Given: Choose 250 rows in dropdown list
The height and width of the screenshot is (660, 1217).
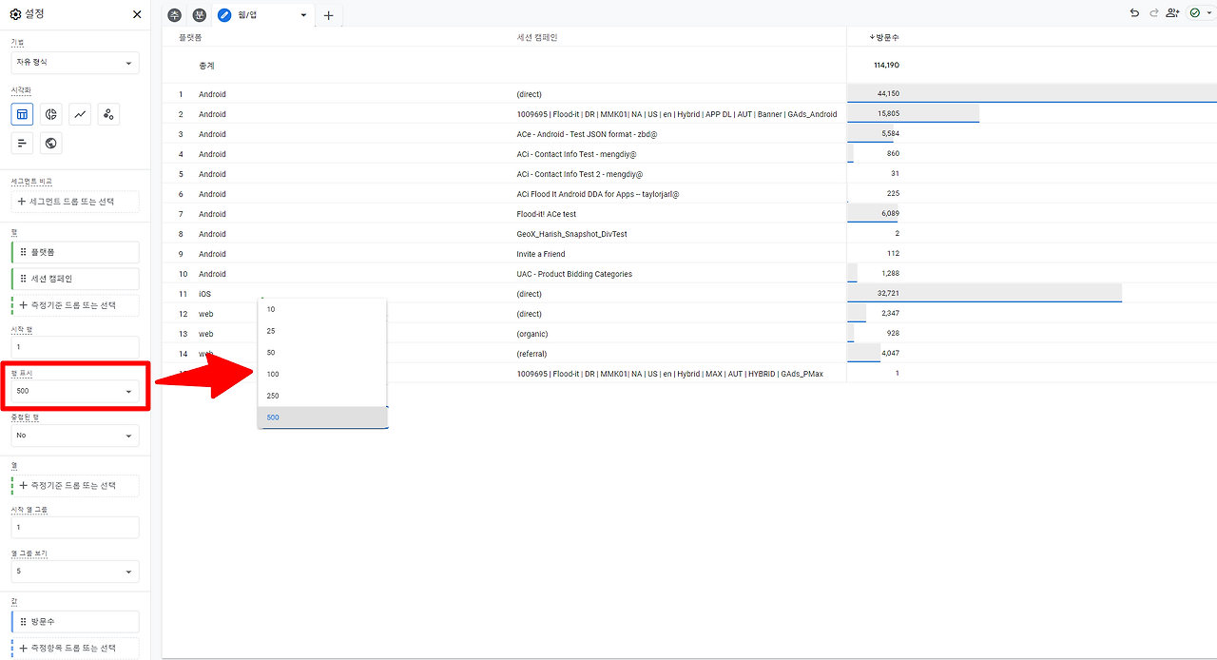Looking at the screenshot, I should point(322,396).
